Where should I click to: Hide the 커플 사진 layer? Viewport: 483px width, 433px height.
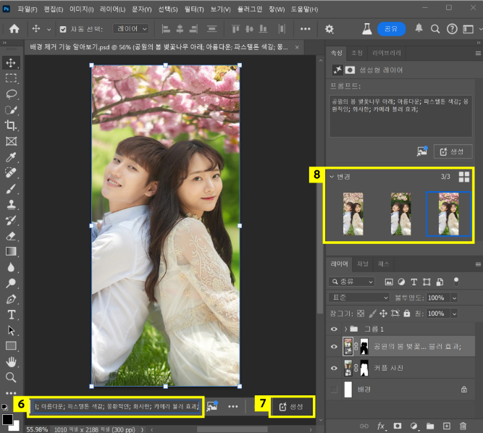click(x=334, y=368)
